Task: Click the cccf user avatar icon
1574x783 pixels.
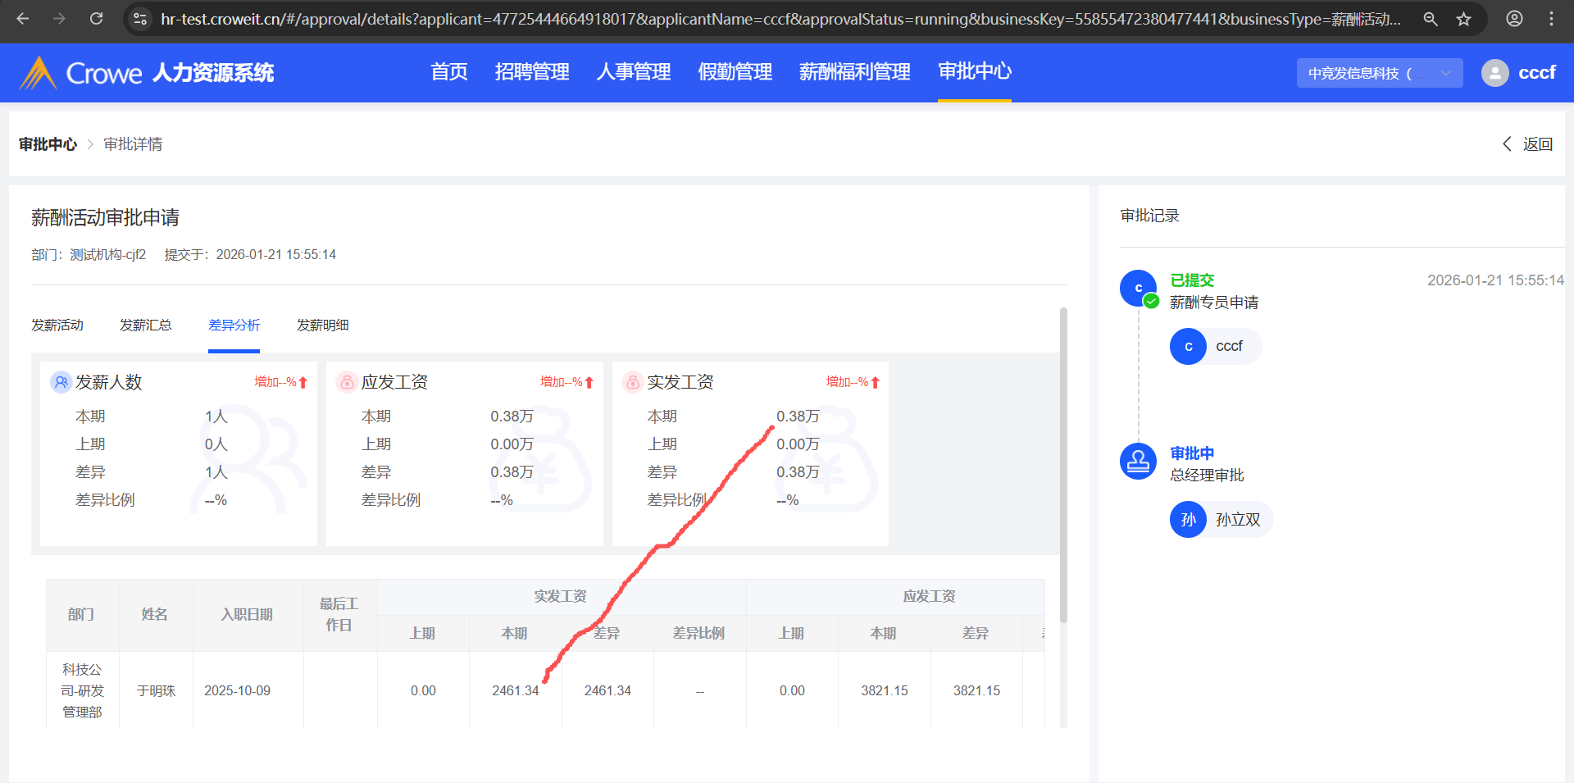Action: 1494,73
